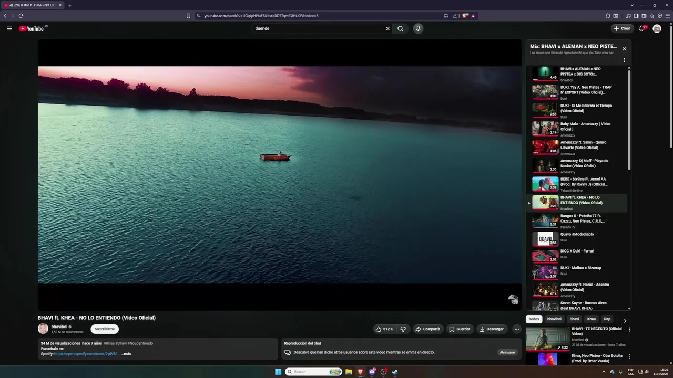
Task: Click the browser back arrow
Action: (x=5, y=16)
